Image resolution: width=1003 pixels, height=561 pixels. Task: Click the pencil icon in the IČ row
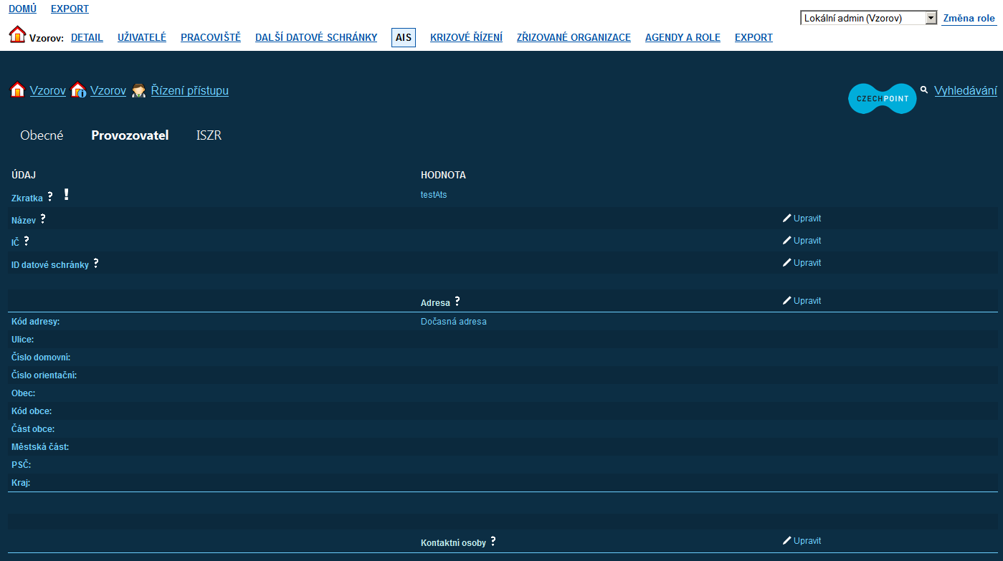pos(787,240)
